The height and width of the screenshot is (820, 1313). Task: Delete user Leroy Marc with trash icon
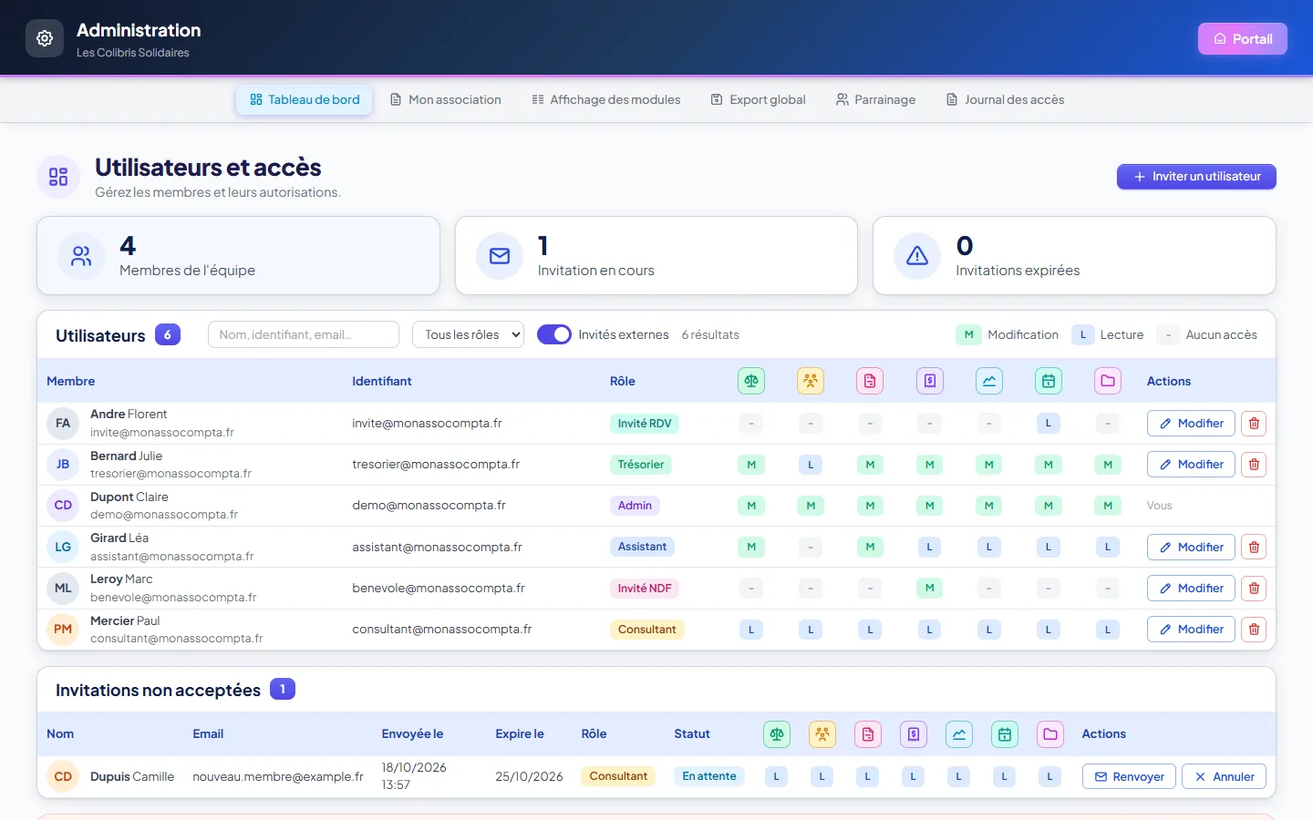(x=1254, y=589)
